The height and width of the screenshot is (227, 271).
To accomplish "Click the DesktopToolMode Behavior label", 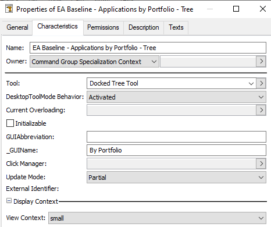I will (x=45, y=97).
